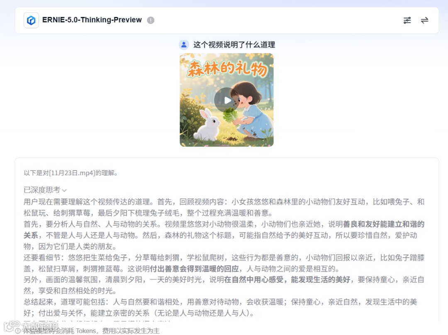Viewport: 448px width, 335px height.
Task: Click the user message 这个视频说明了什么道理
Action: (x=234, y=45)
